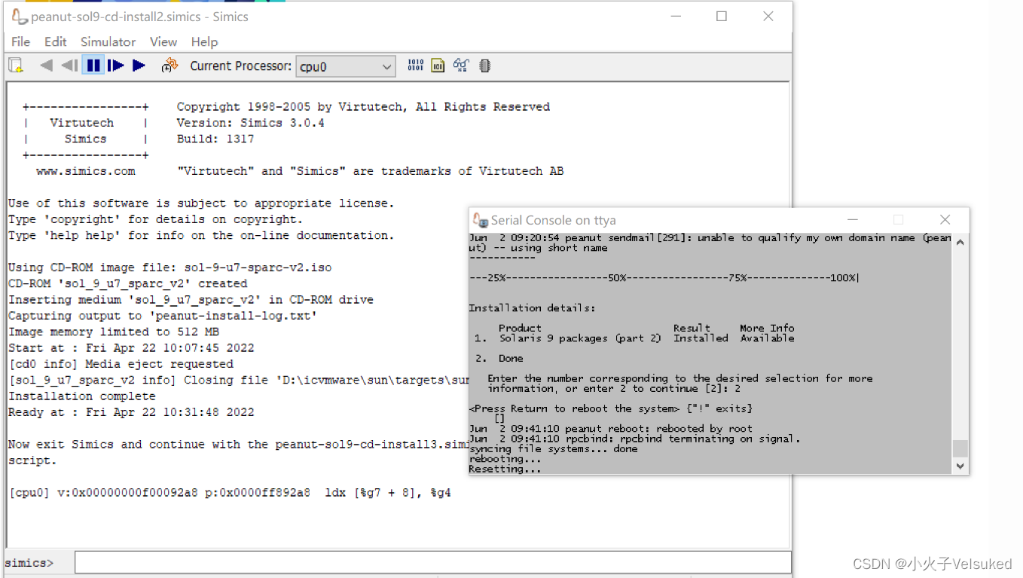The image size is (1023, 578).
Task: Click the Serial Console scrollbar up arrow
Action: (960, 241)
